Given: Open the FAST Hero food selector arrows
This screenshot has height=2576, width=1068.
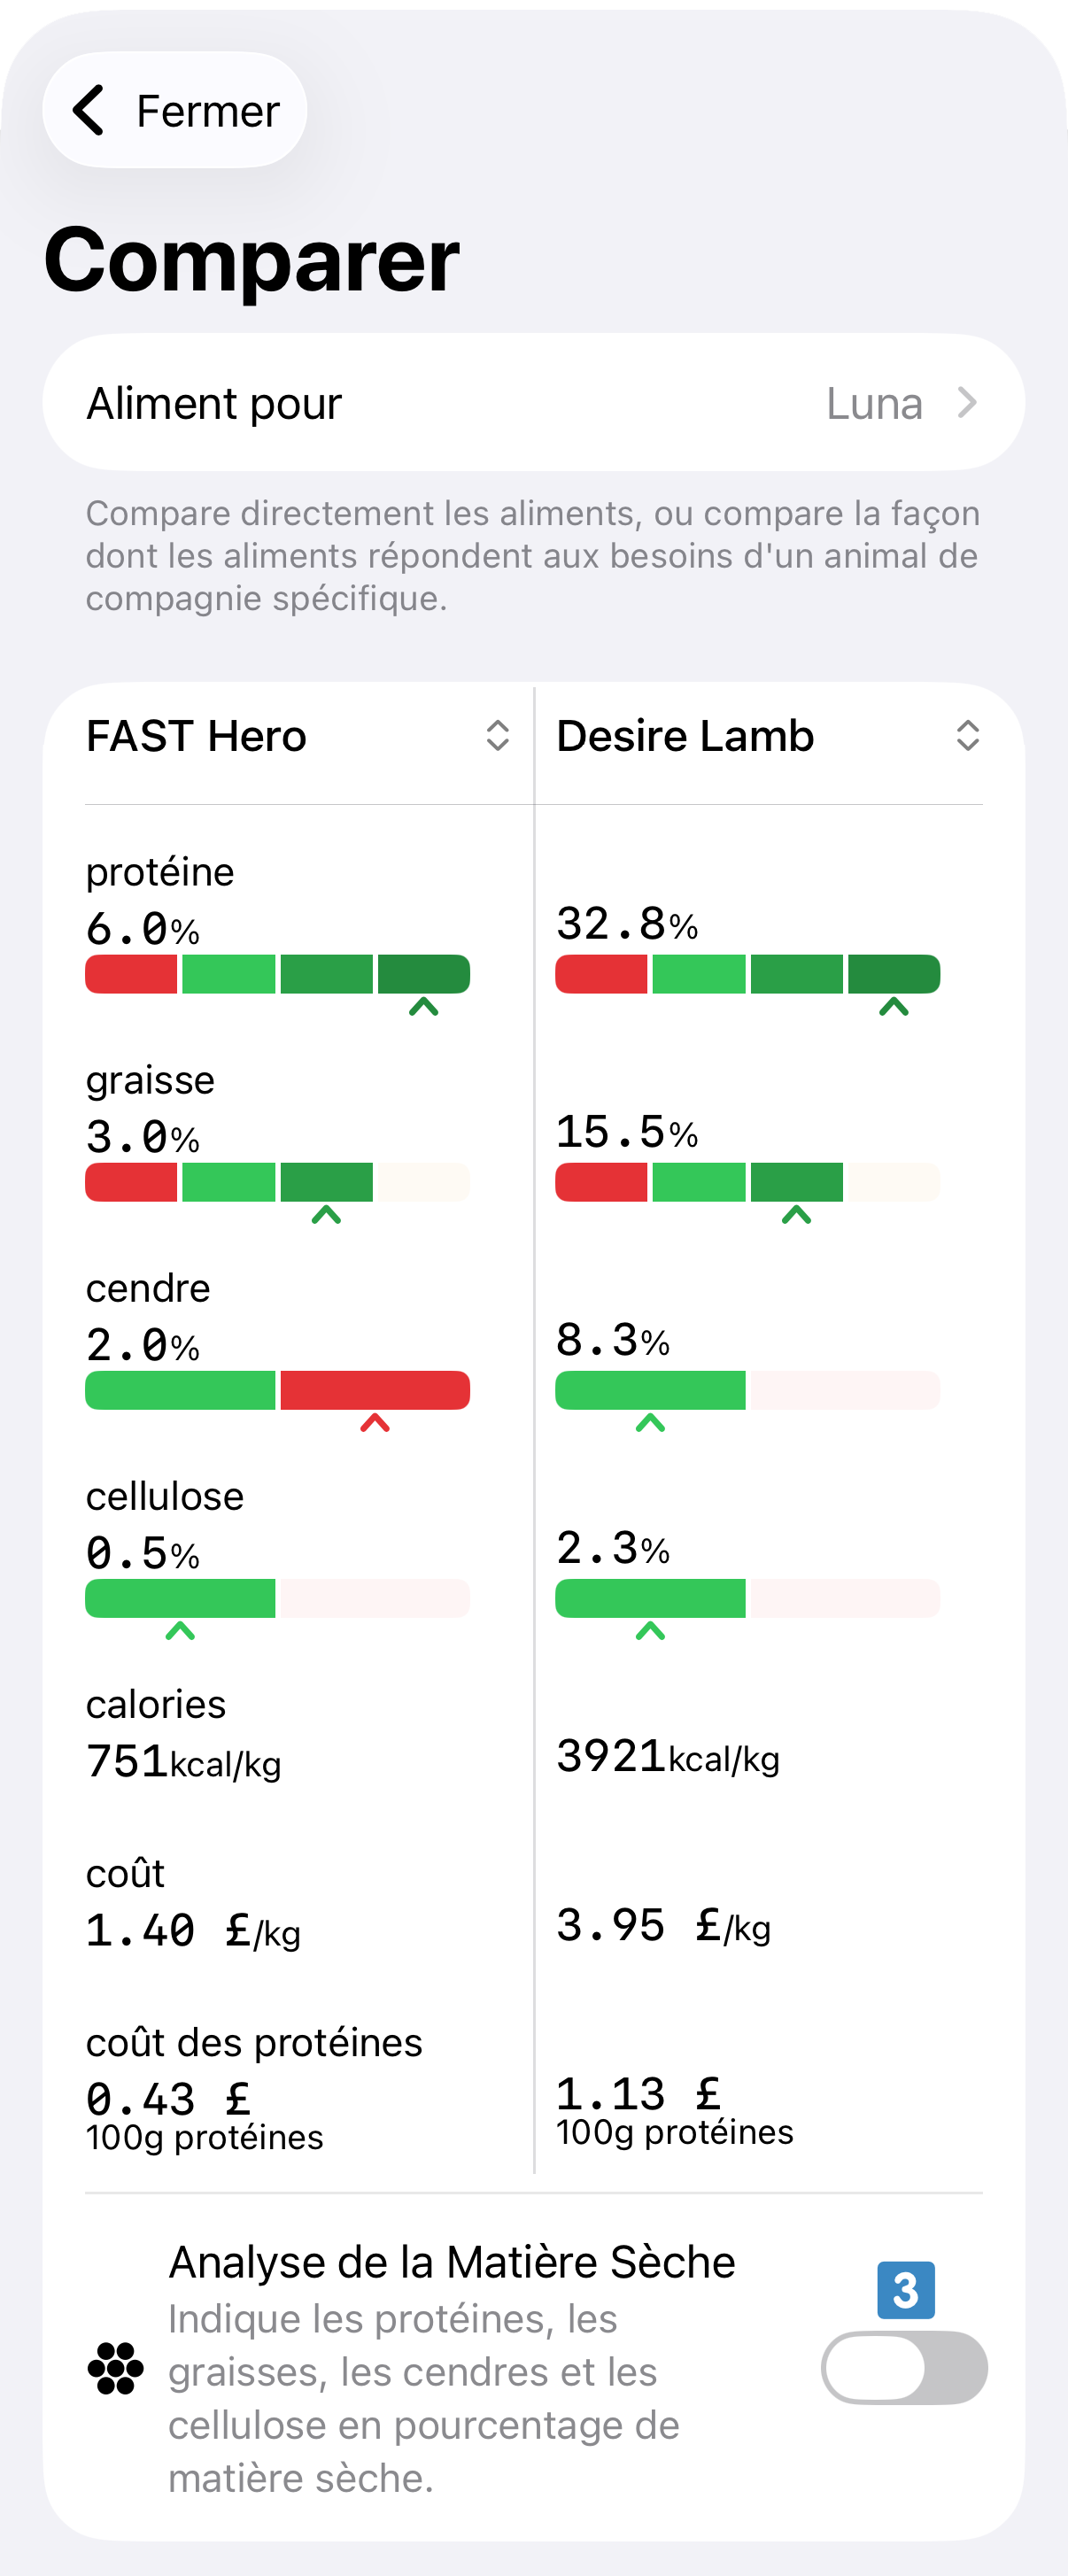Looking at the screenshot, I should [x=497, y=736].
